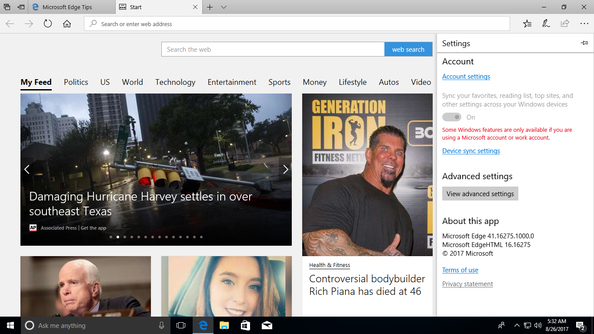Screen dimensions: 594x334
Task: Click the web search button
Action: point(408,49)
